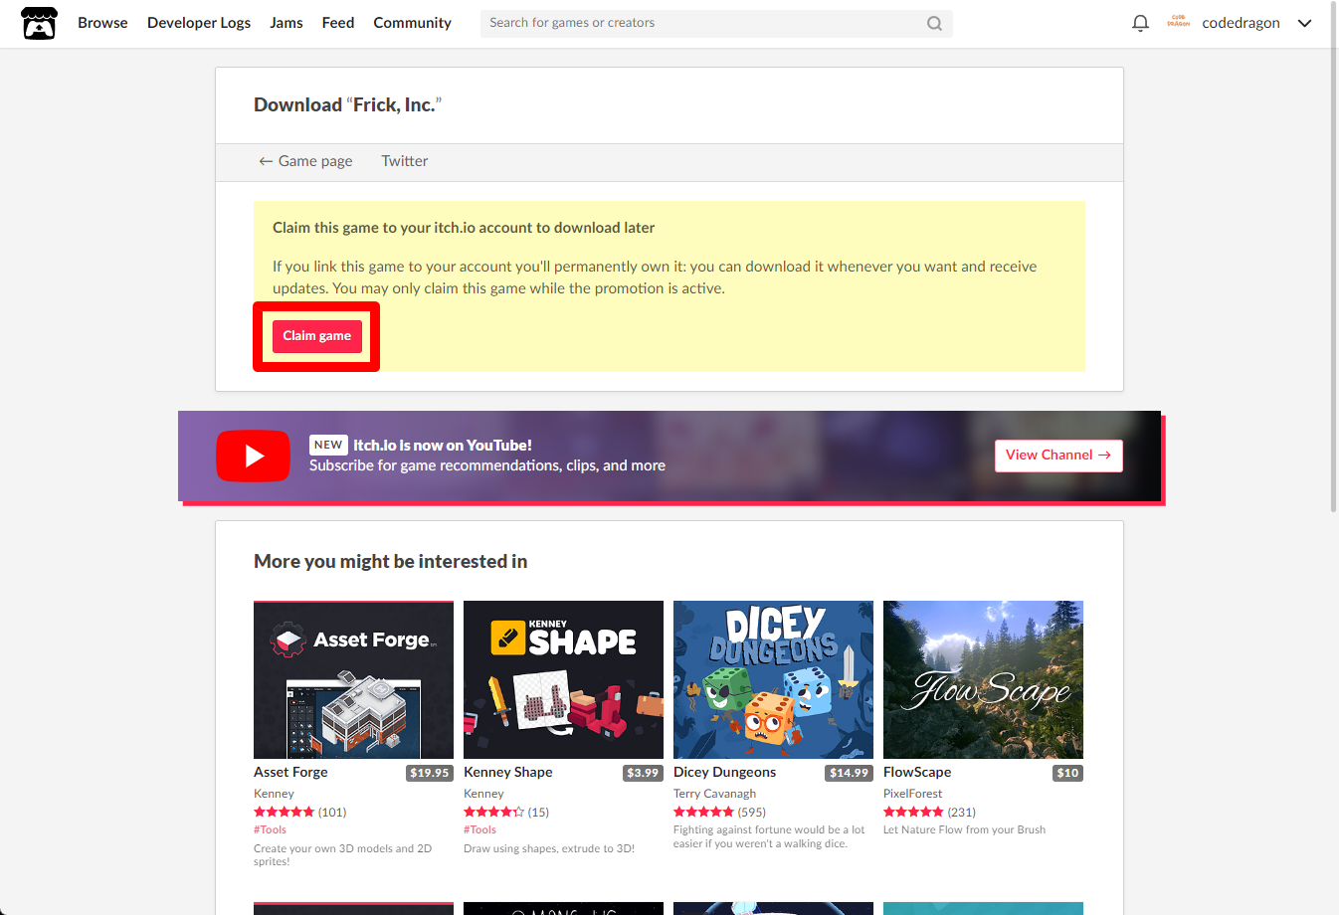Click the Kenney Shape title link
The height and width of the screenshot is (915, 1339).
508,772
